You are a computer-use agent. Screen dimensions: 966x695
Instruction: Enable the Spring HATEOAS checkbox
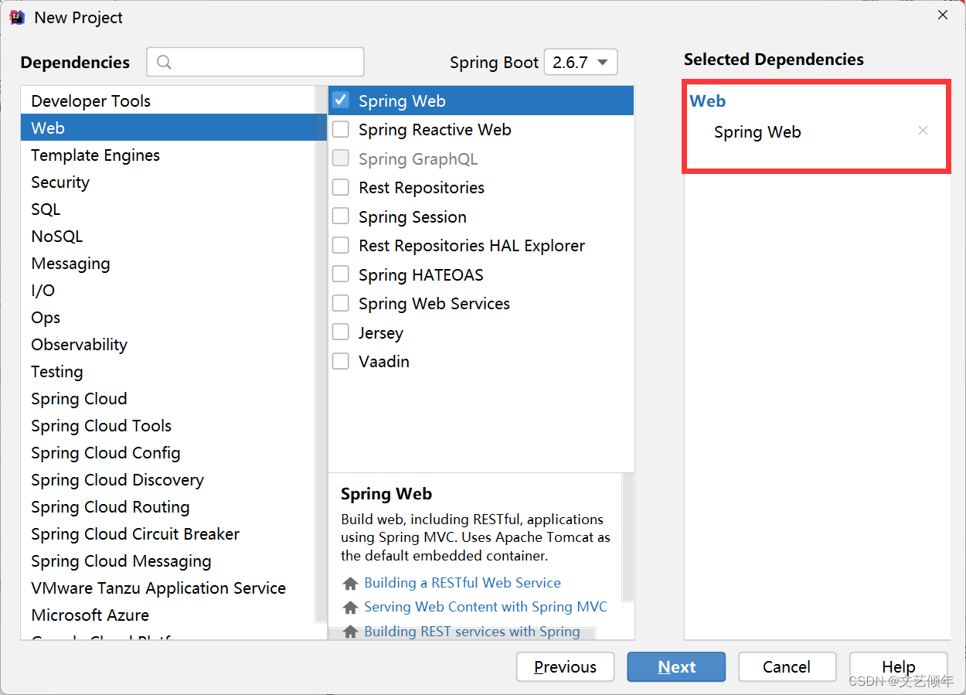341,274
